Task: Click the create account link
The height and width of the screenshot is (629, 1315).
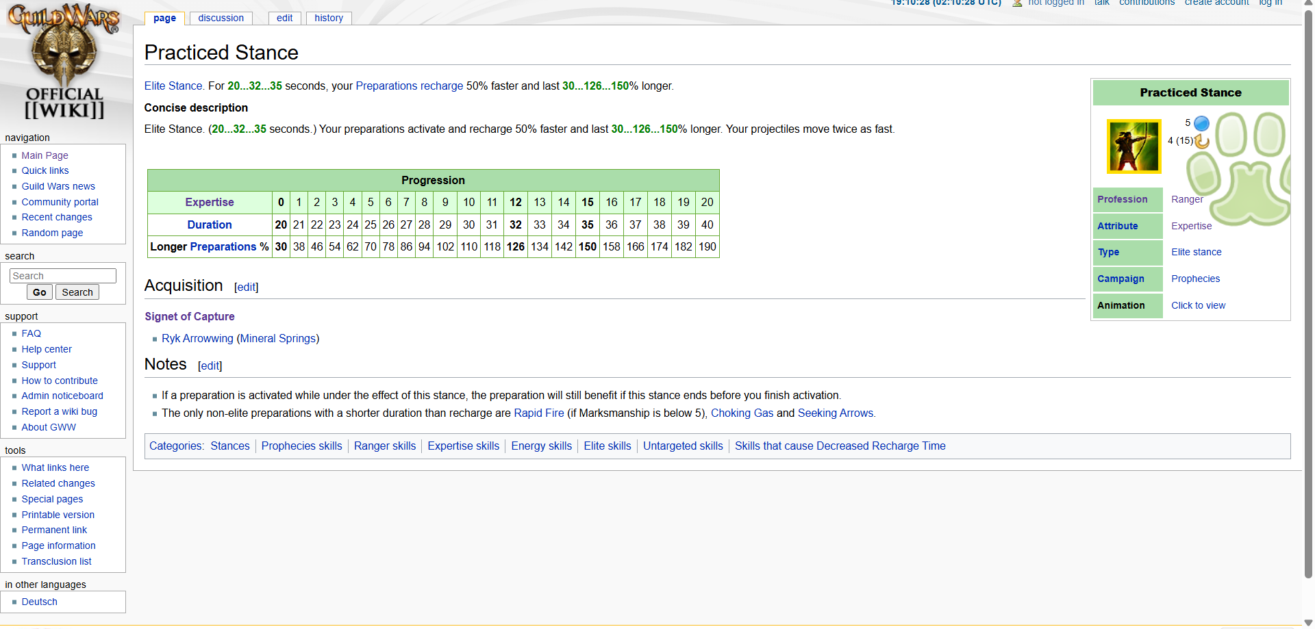Action: pos(1217,3)
